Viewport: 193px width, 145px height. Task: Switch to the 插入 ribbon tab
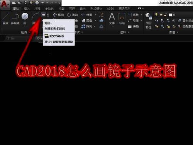pyautogui.click(x=27, y=9)
